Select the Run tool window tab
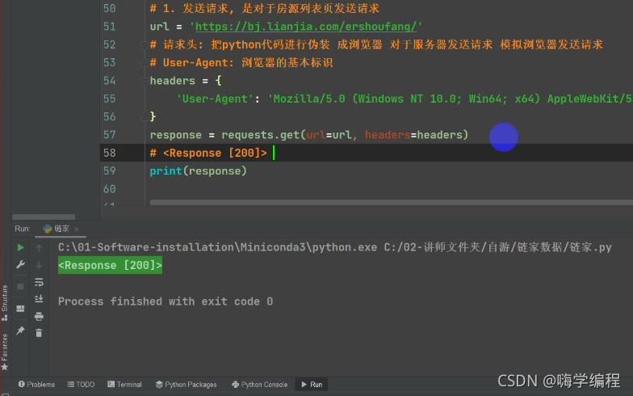 coord(312,385)
